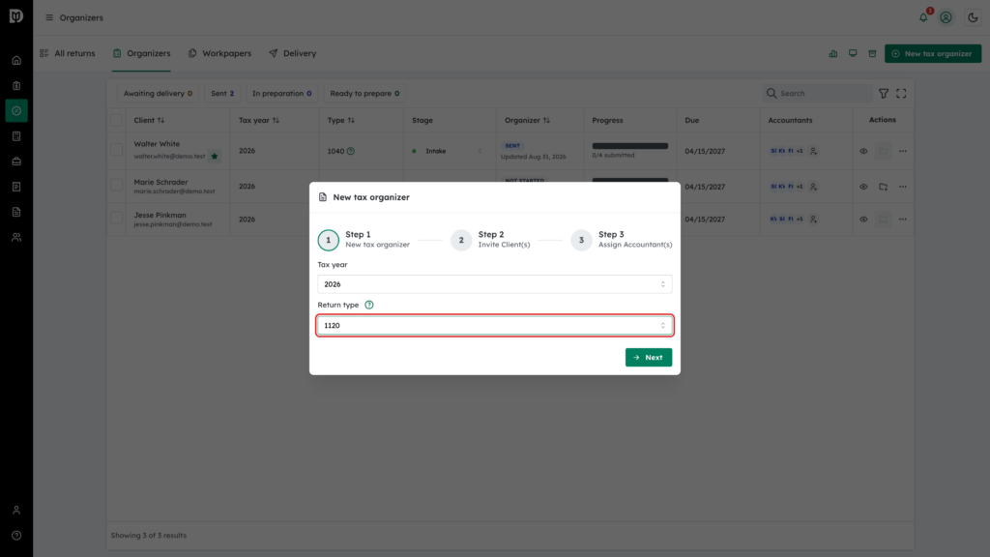Image resolution: width=990 pixels, height=557 pixels.
Task: Expand the table to fullscreen
Action: coord(902,94)
